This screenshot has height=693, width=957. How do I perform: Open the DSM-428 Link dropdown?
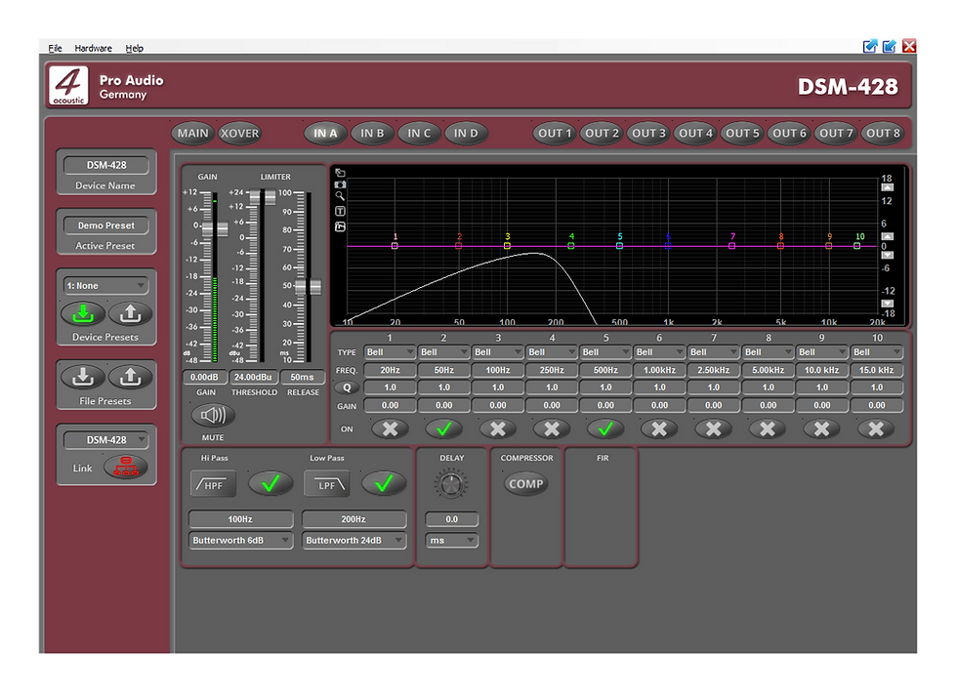click(x=105, y=440)
